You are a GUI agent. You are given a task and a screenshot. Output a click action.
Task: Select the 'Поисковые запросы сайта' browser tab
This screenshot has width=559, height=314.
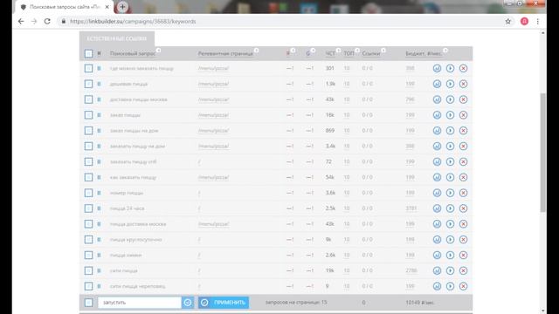click(x=64, y=7)
